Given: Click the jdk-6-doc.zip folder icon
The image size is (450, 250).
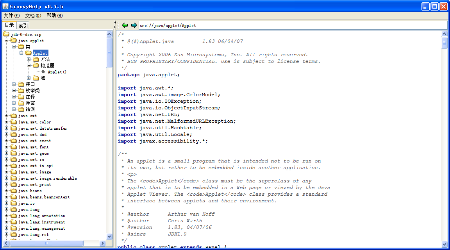Looking at the screenshot, I should tap(6, 34).
